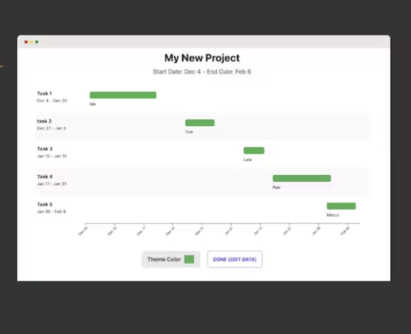Click the yellow window minimize dot
Screen dimensions: 411x334
(31, 42)
